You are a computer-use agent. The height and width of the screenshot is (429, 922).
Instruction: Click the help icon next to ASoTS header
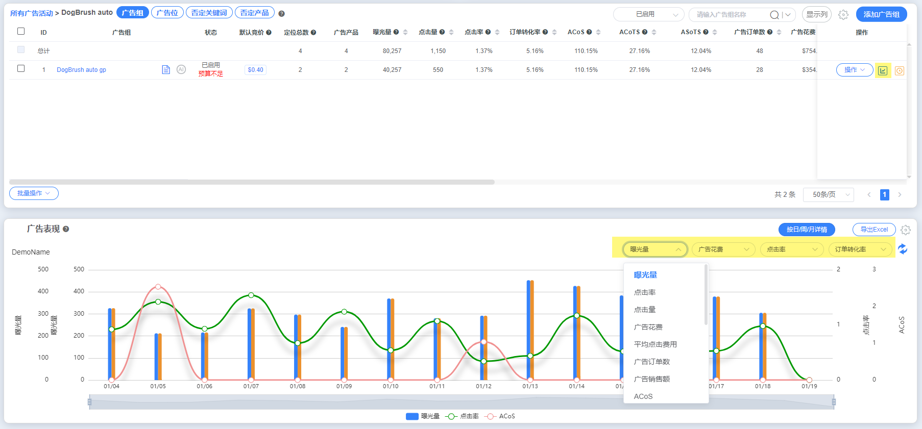(706, 32)
